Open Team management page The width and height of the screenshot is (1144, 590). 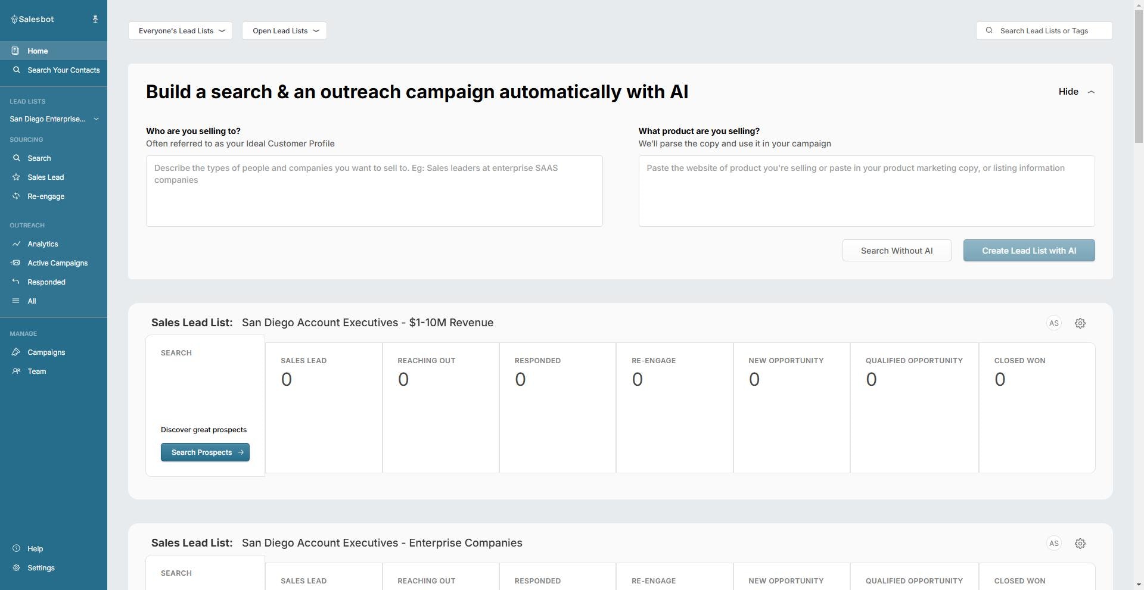point(36,372)
